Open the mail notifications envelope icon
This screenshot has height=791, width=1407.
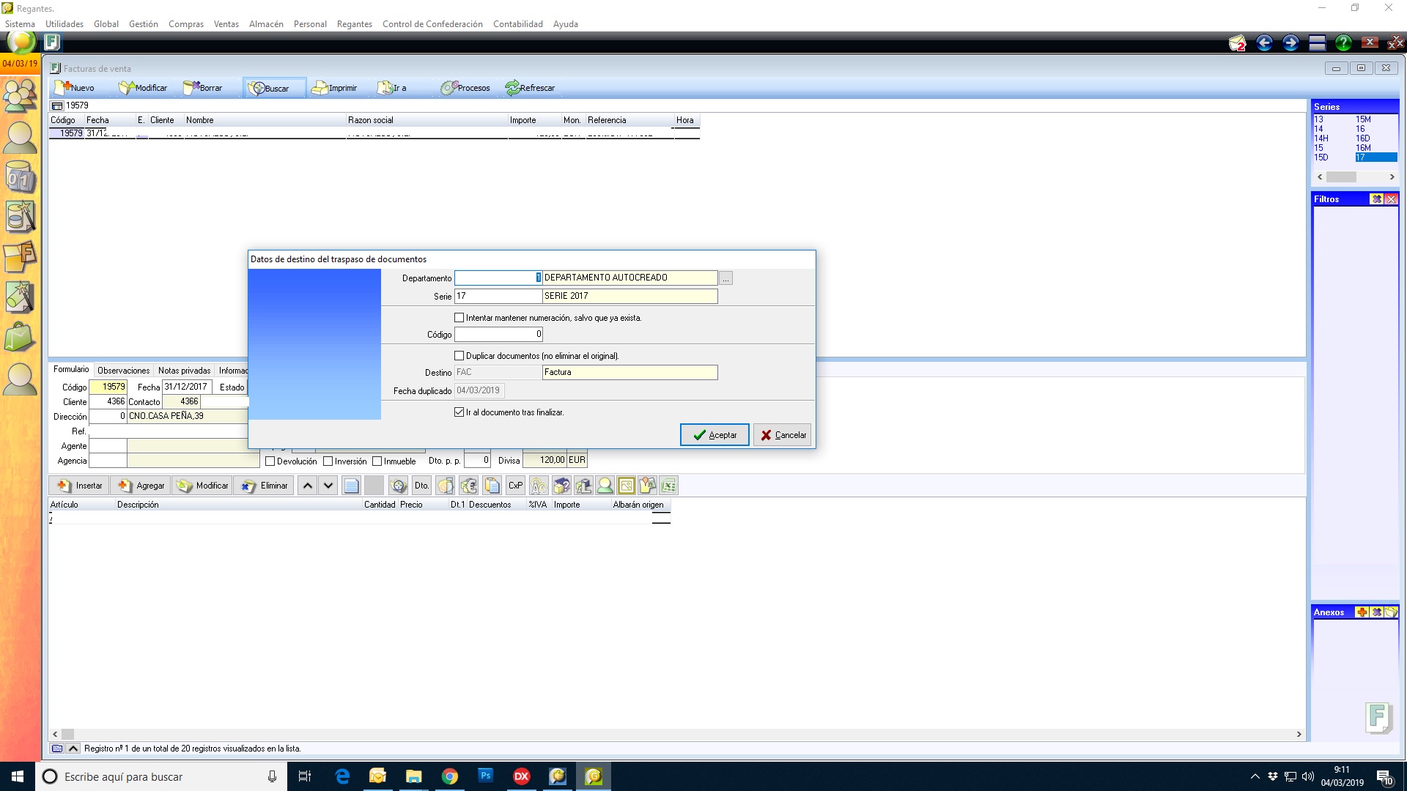(x=1237, y=43)
